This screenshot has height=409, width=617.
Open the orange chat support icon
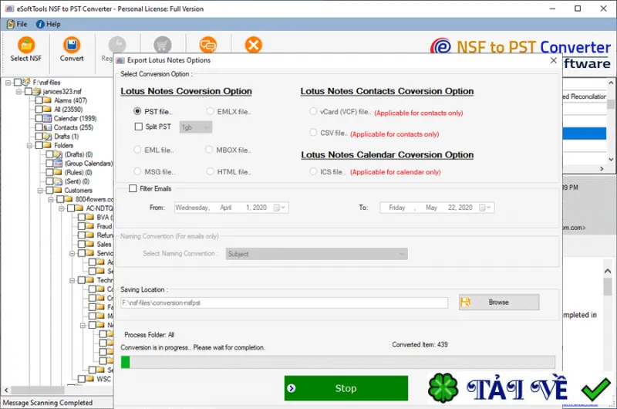207,45
